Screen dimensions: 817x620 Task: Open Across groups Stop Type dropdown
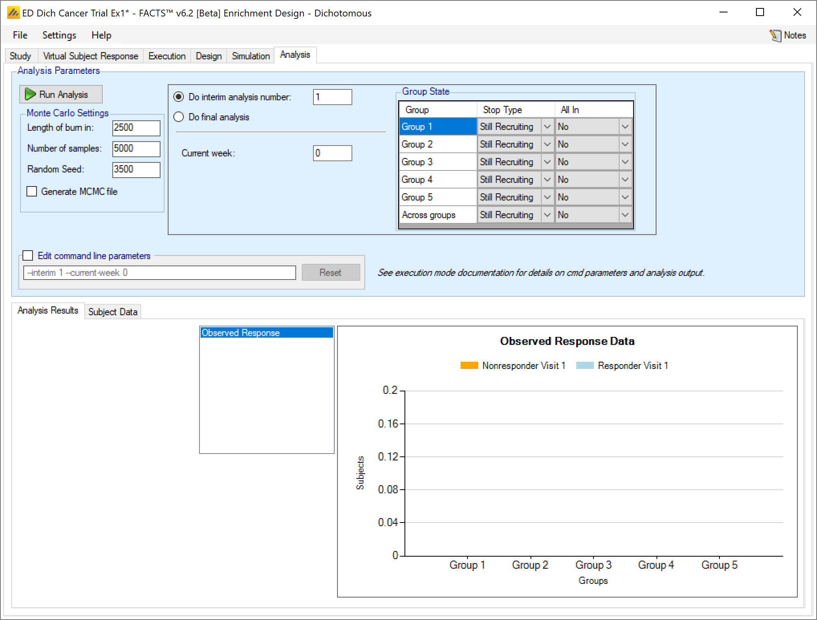(x=547, y=215)
